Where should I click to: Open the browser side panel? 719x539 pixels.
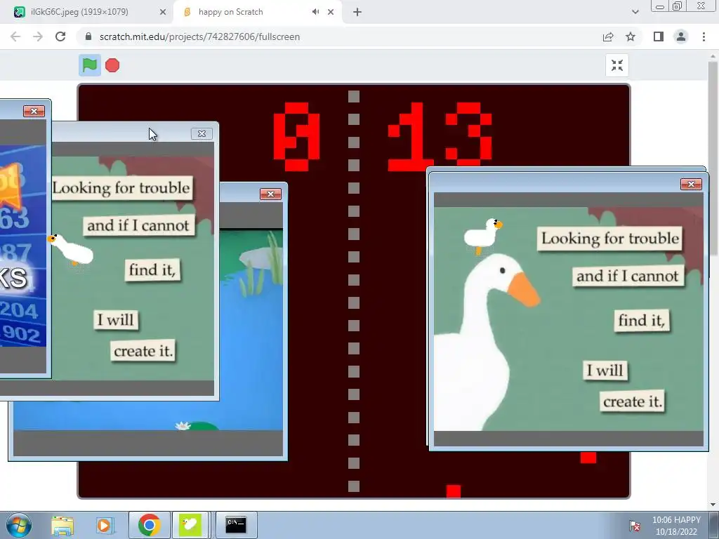(659, 36)
